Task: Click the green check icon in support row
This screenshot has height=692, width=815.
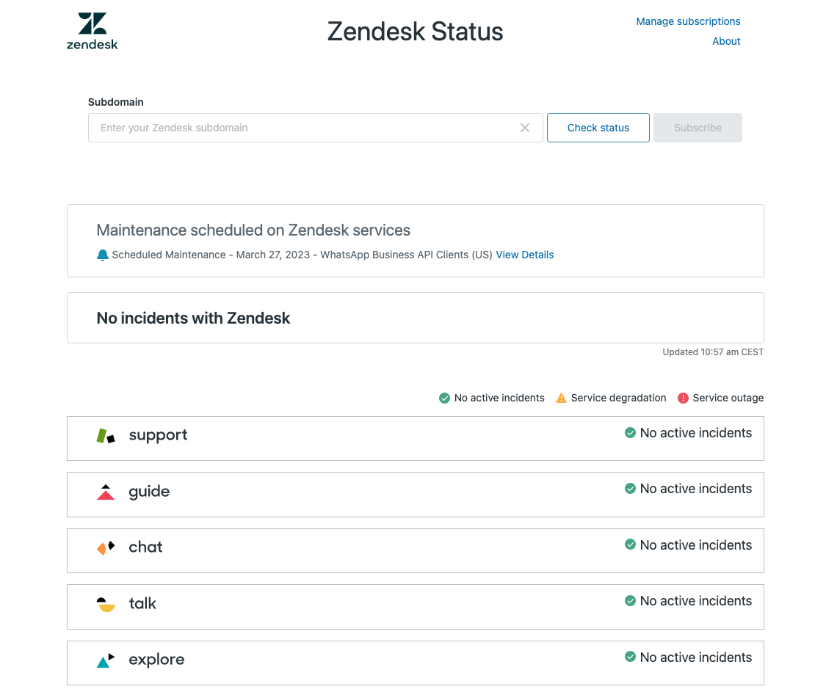Action: click(x=630, y=433)
